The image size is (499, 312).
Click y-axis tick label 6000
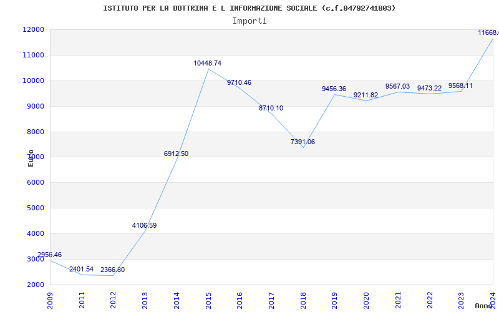coord(34,183)
